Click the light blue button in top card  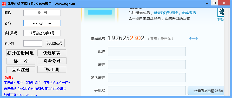[x=100, y=12]
